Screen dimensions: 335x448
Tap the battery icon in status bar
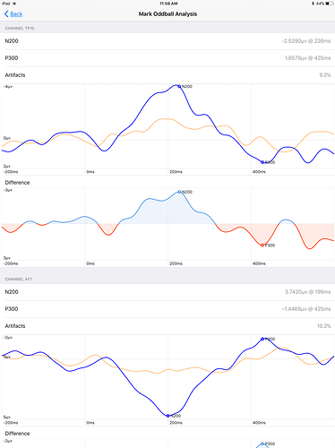point(329,4)
